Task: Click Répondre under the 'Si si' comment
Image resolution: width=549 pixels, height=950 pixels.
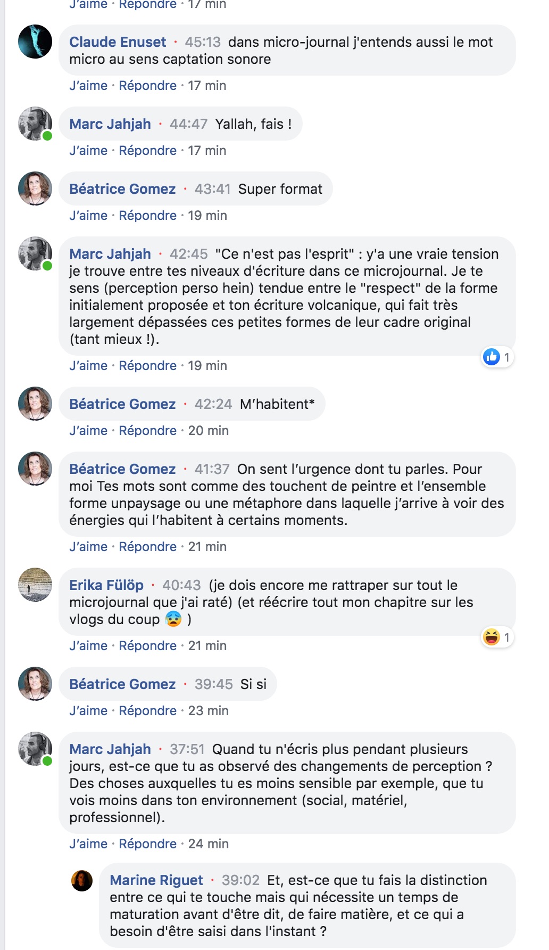Action: pos(147,711)
